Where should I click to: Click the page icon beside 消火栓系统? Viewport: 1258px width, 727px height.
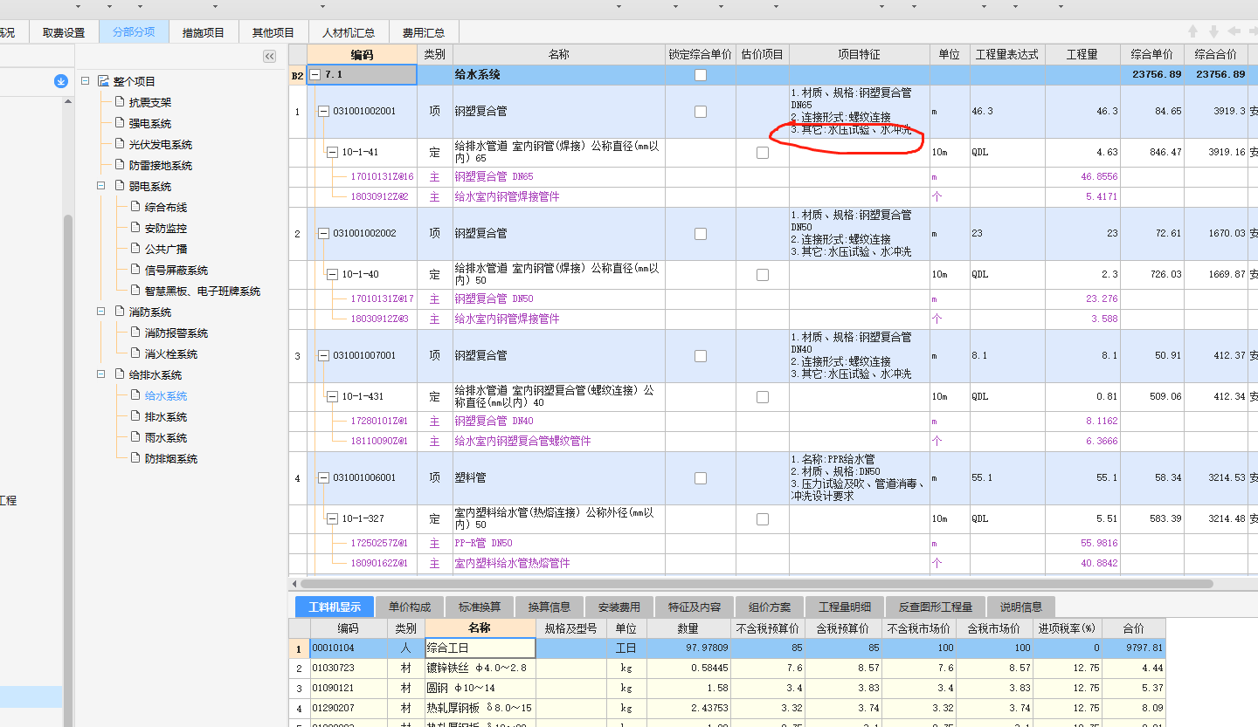tap(135, 353)
